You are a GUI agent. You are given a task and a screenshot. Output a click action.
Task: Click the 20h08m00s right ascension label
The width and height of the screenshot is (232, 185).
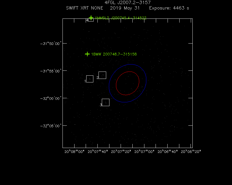pyautogui.click(x=75, y=152)
